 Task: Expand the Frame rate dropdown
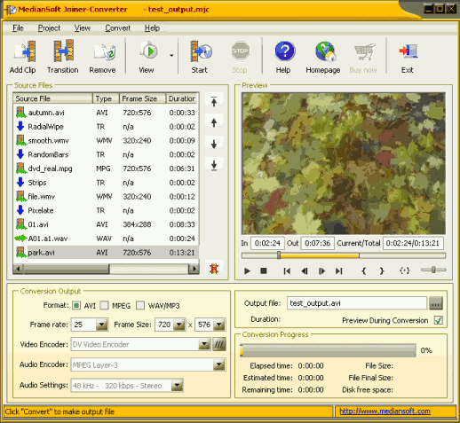click(x=102, y=325)
